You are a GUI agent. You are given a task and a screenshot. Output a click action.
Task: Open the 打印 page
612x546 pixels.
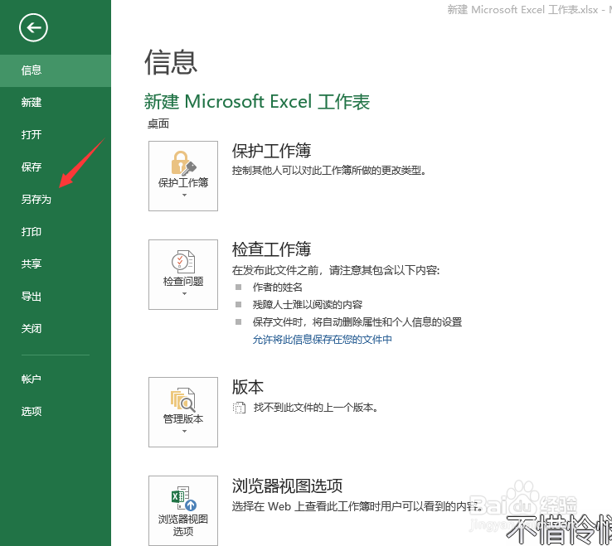[56, 232]
